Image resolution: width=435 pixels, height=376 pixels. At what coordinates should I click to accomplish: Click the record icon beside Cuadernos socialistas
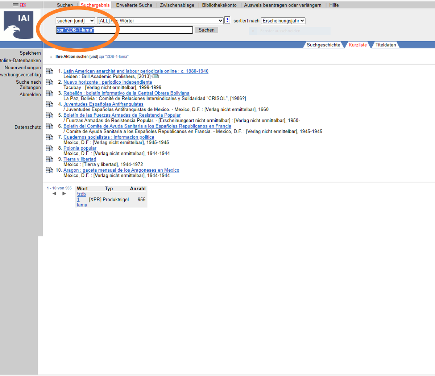tap(50, 137)
